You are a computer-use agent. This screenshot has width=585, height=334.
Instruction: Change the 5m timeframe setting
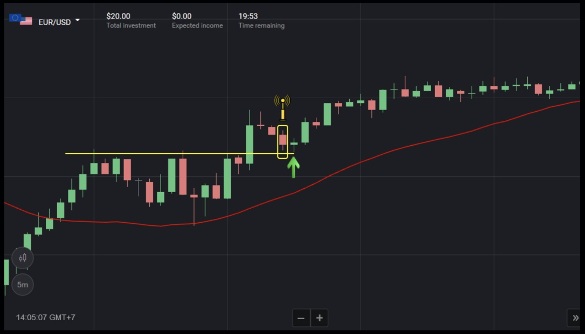point(22,285)
